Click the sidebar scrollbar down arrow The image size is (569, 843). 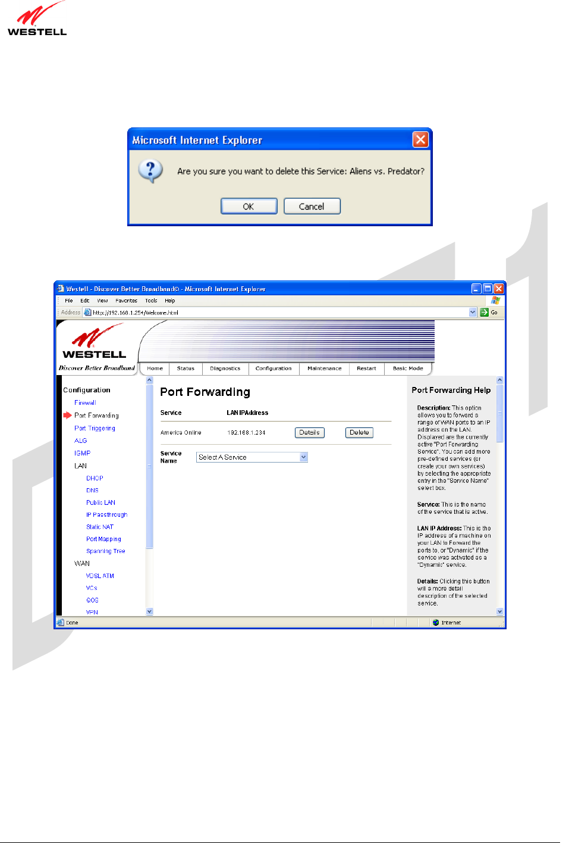click(150, 611)
